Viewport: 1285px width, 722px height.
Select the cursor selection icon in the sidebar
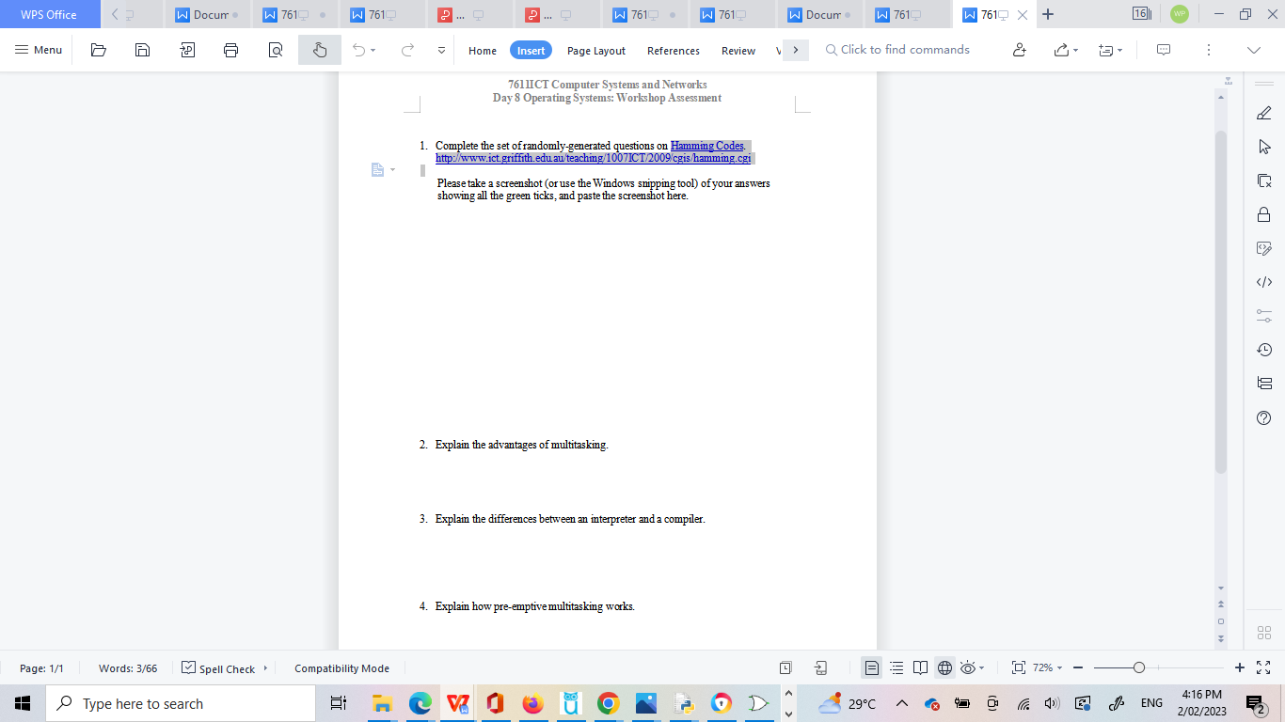click(1263, 147)
